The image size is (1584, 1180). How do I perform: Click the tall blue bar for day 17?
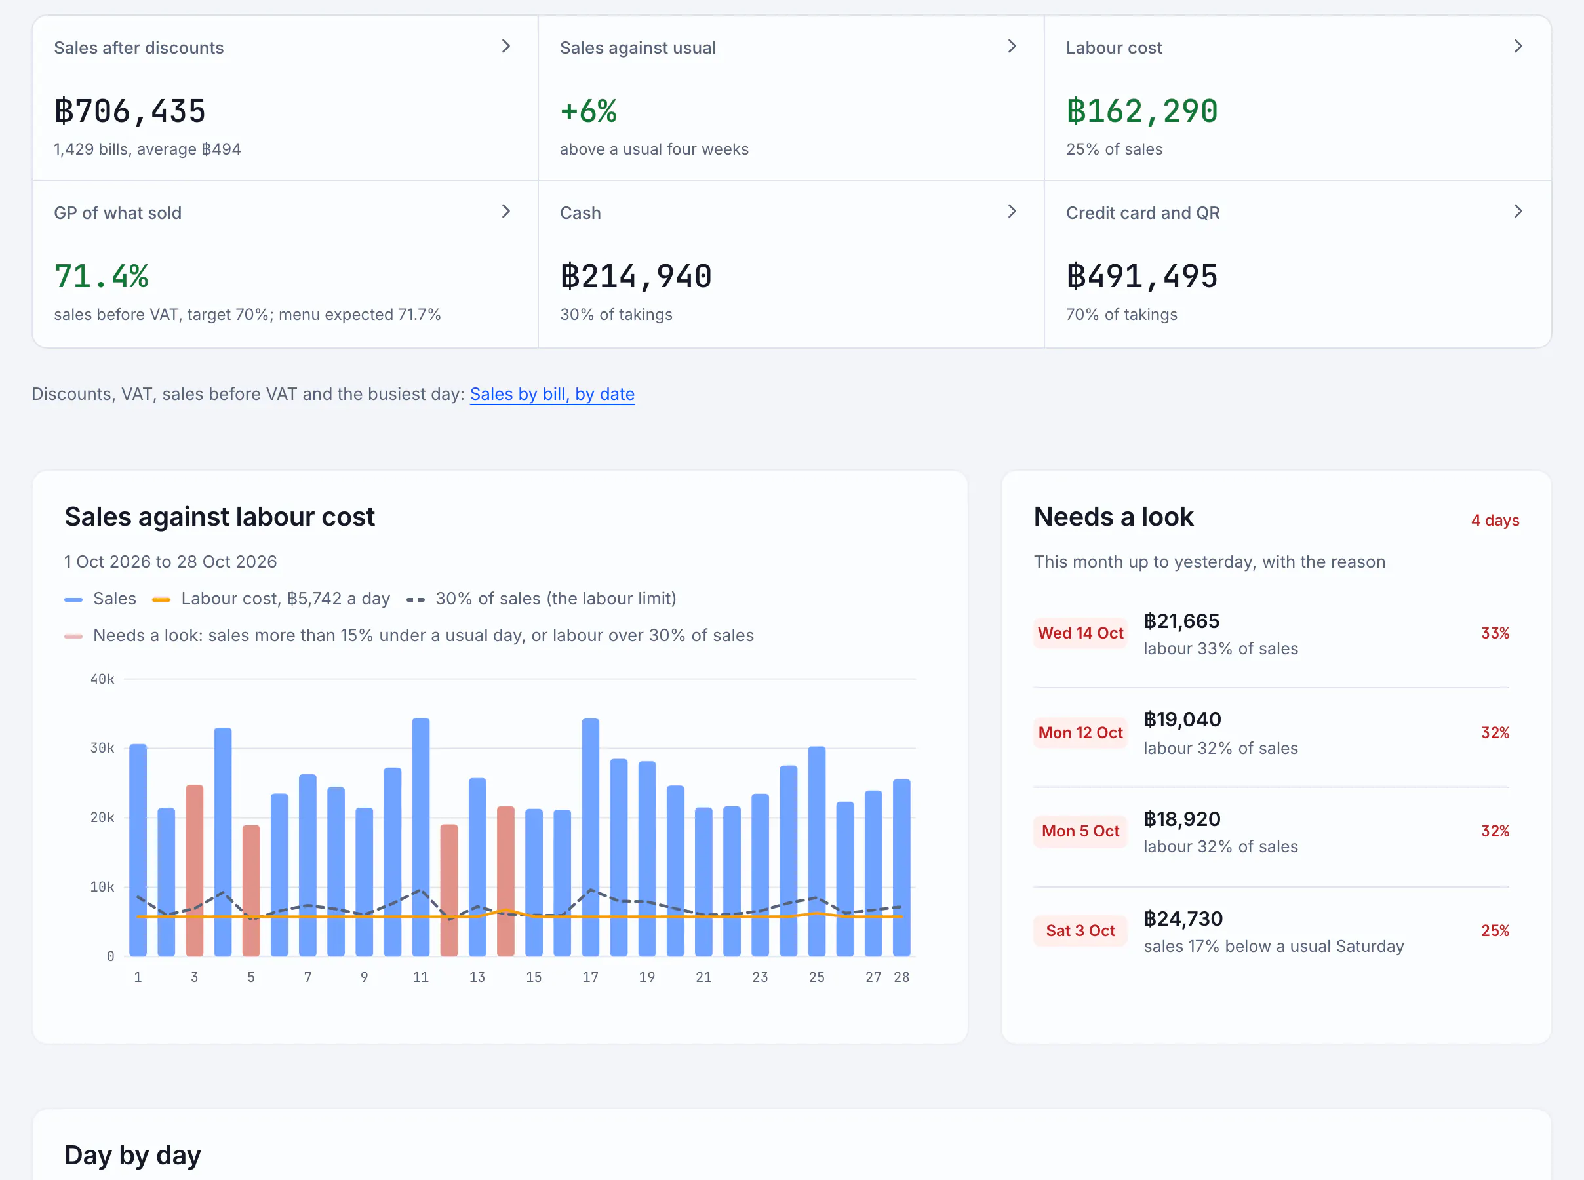(x=591, y=837)
